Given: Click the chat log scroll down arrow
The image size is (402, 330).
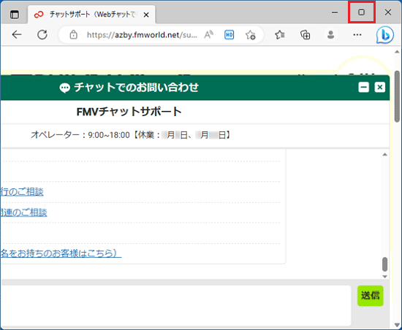Looking at the screenshot, I should [x=384, y=277].
